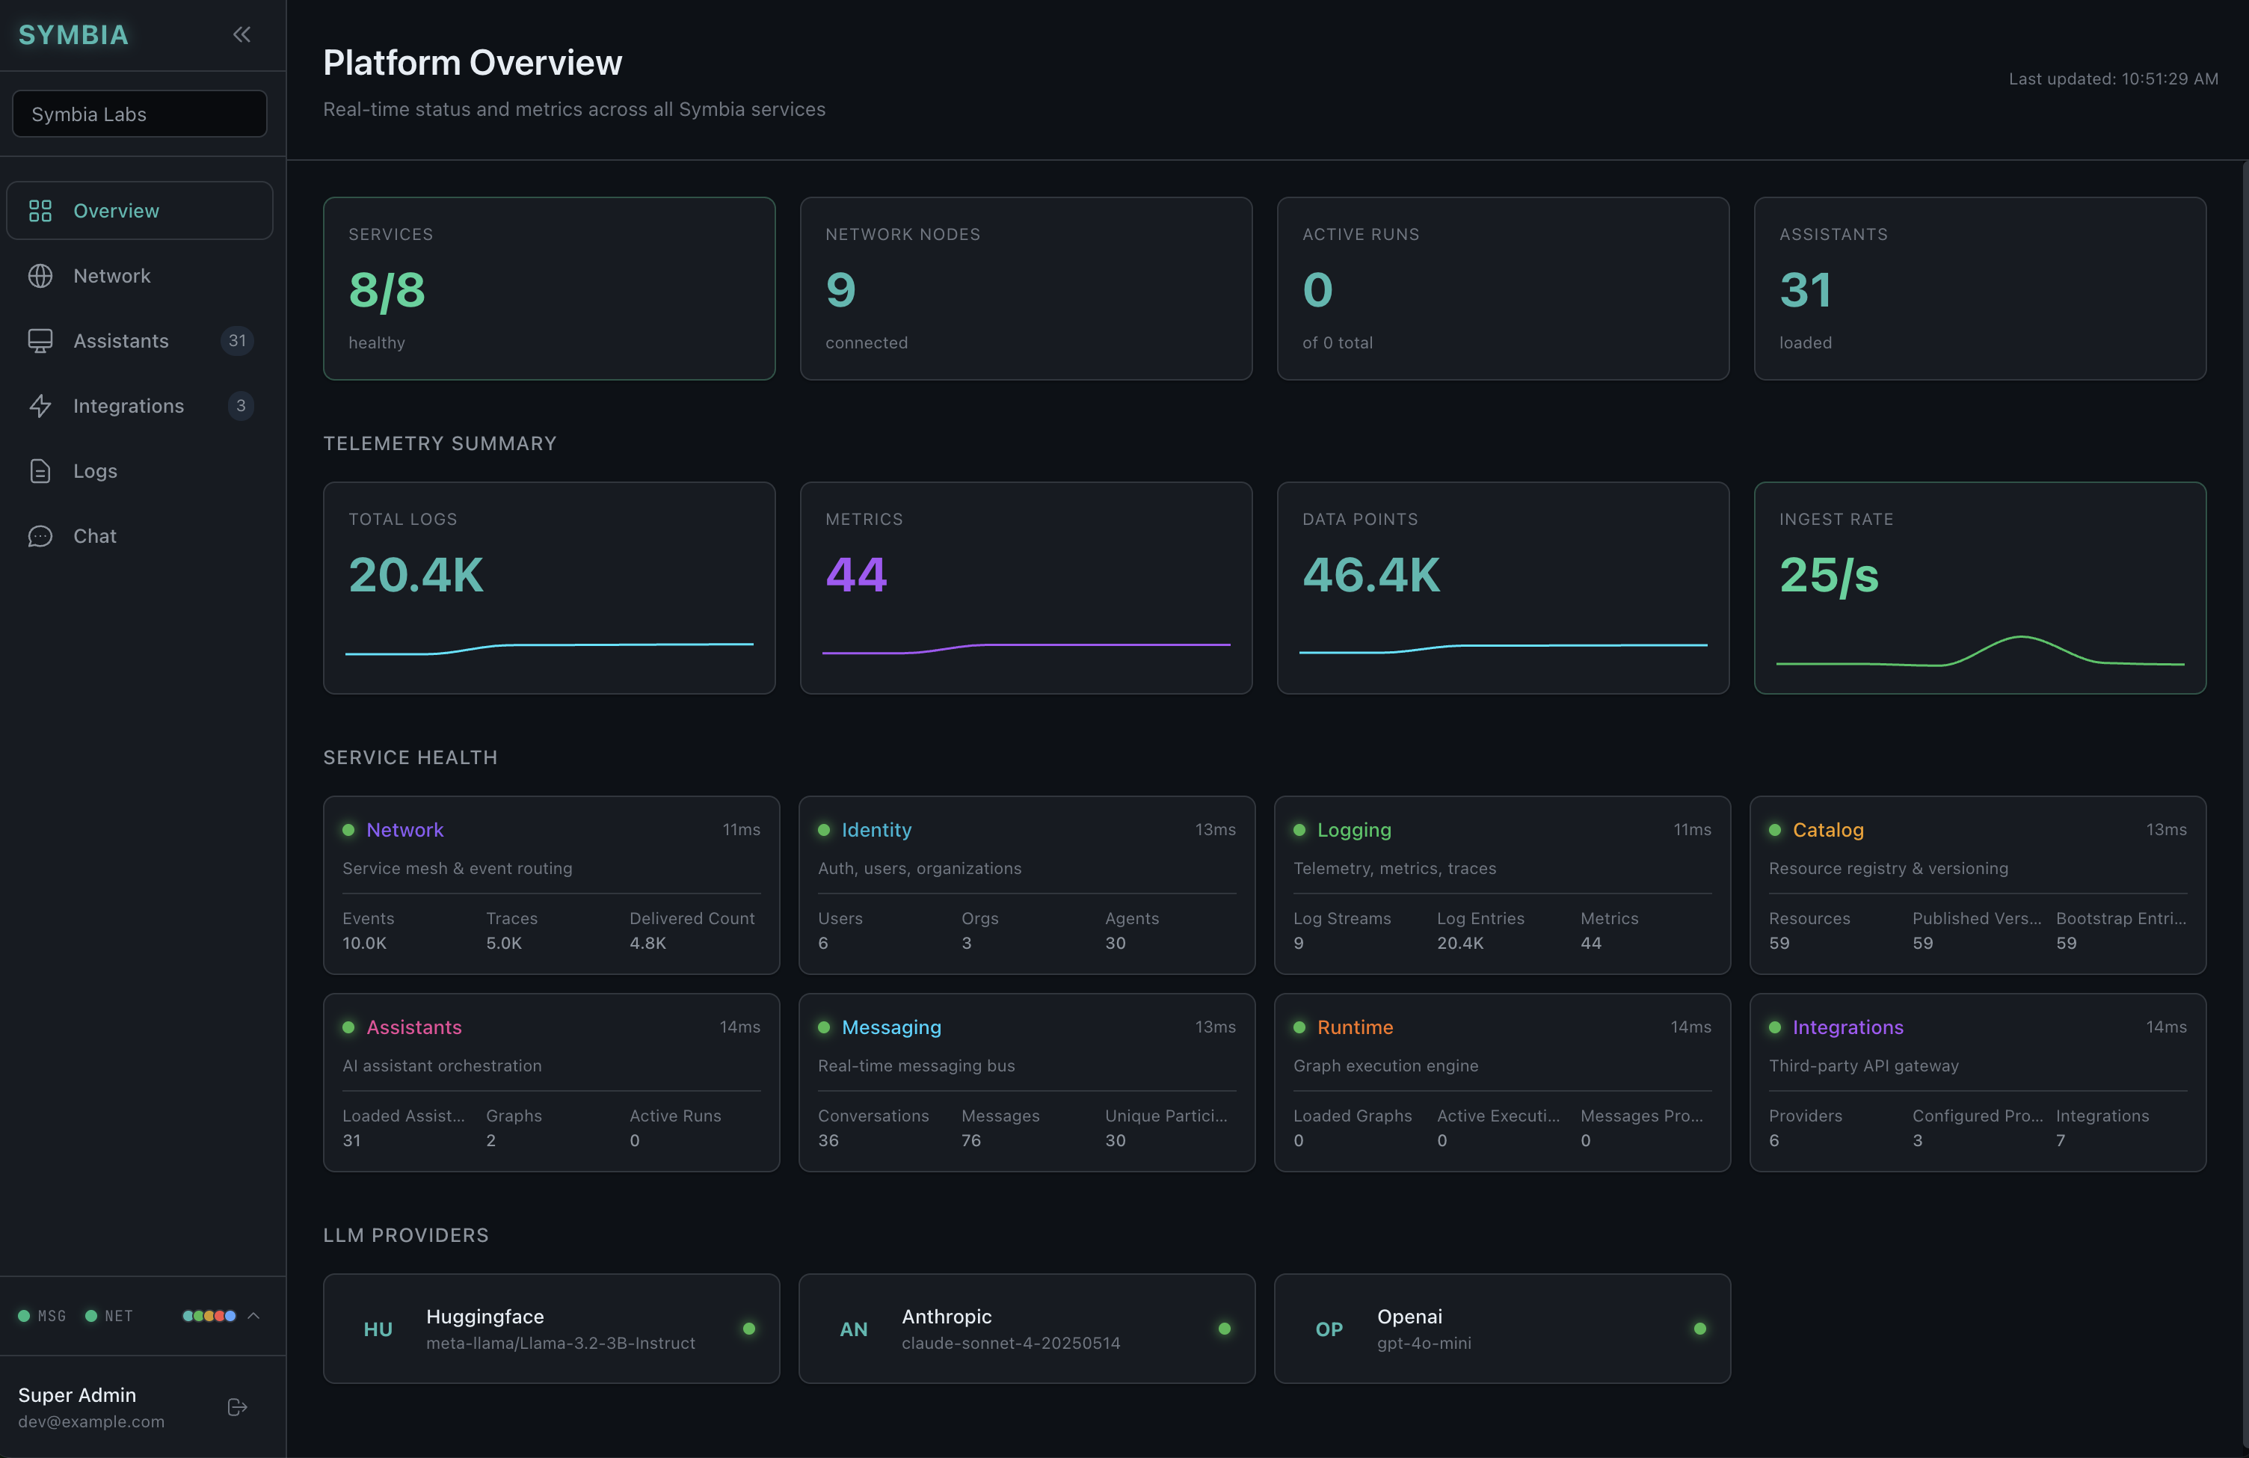Sign out using the logout icon
Image resolution: width=2249 pixels, height=1458 pixels.
pos(236,1407)
